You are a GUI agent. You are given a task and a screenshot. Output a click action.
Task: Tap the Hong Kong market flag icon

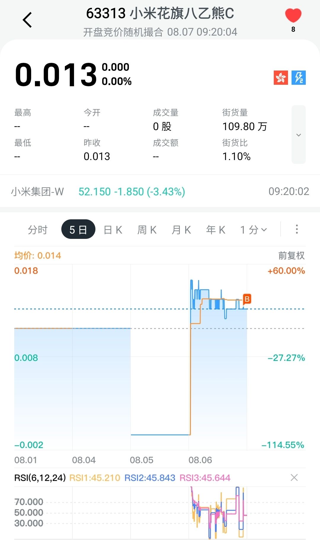pos(281,78)
